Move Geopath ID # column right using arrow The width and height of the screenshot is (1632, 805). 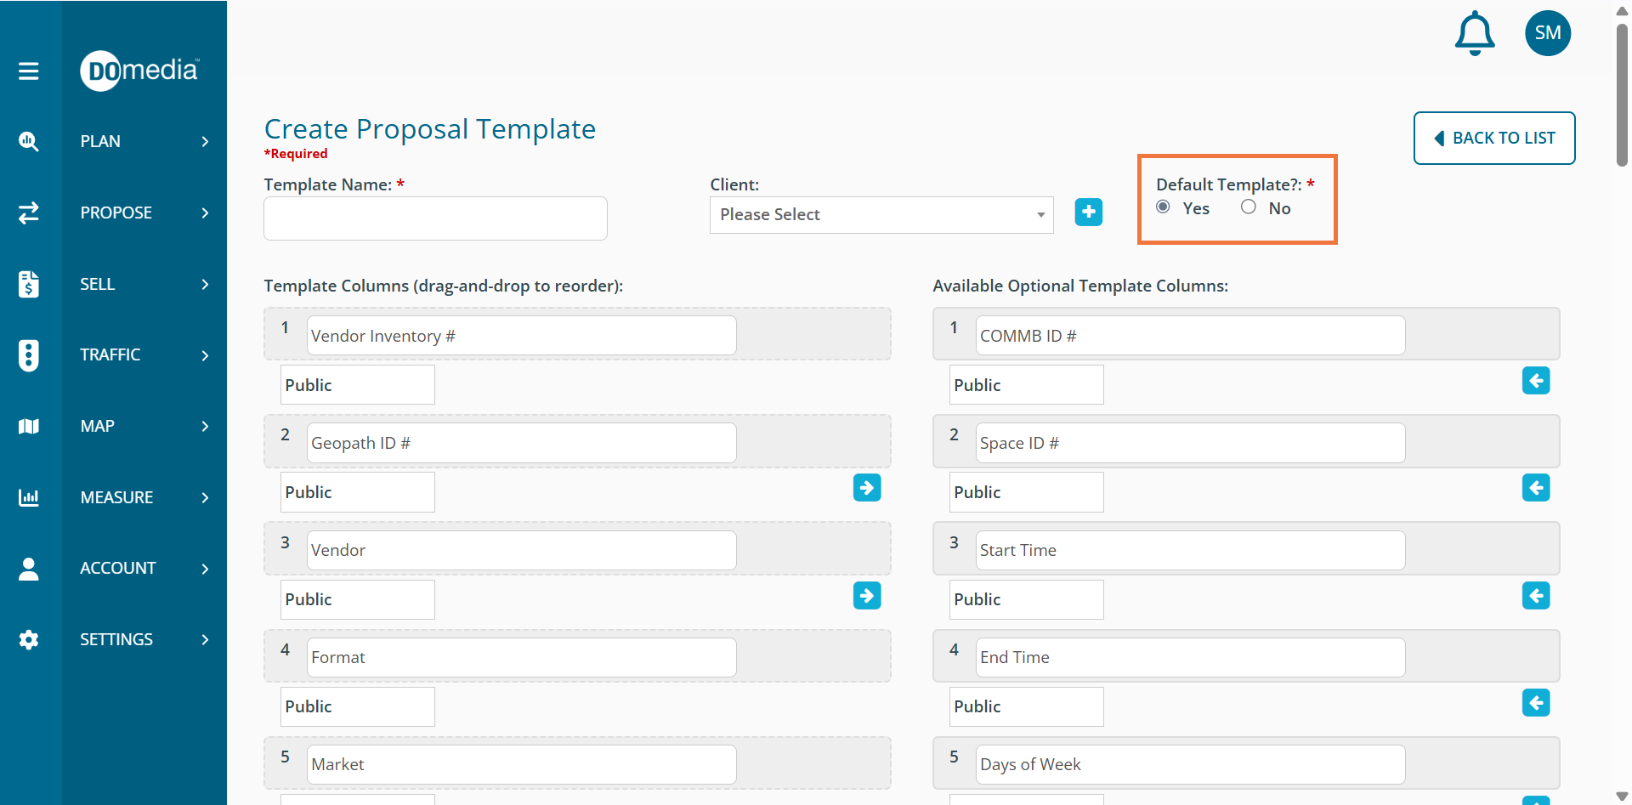tap(866, 488)
